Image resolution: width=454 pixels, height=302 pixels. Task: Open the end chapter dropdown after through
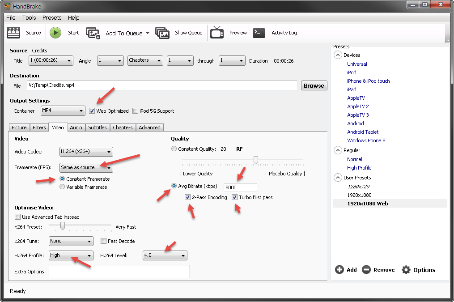pos(232,60)
